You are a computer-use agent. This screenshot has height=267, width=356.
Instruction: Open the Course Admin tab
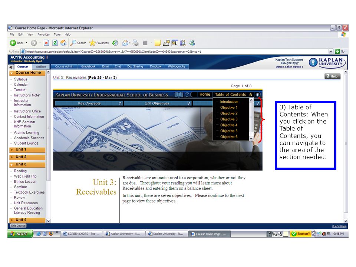click(x=64, y=66)
